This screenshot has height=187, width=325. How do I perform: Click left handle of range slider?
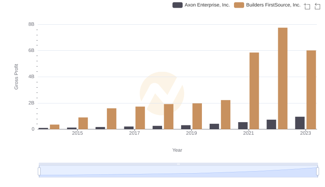39,171
